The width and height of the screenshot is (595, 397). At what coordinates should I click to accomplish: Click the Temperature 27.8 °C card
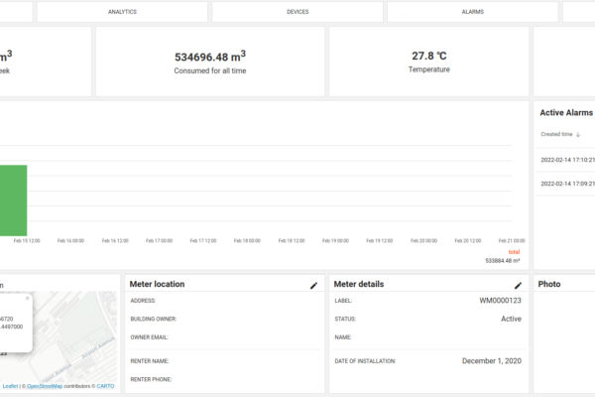[428, 62]
